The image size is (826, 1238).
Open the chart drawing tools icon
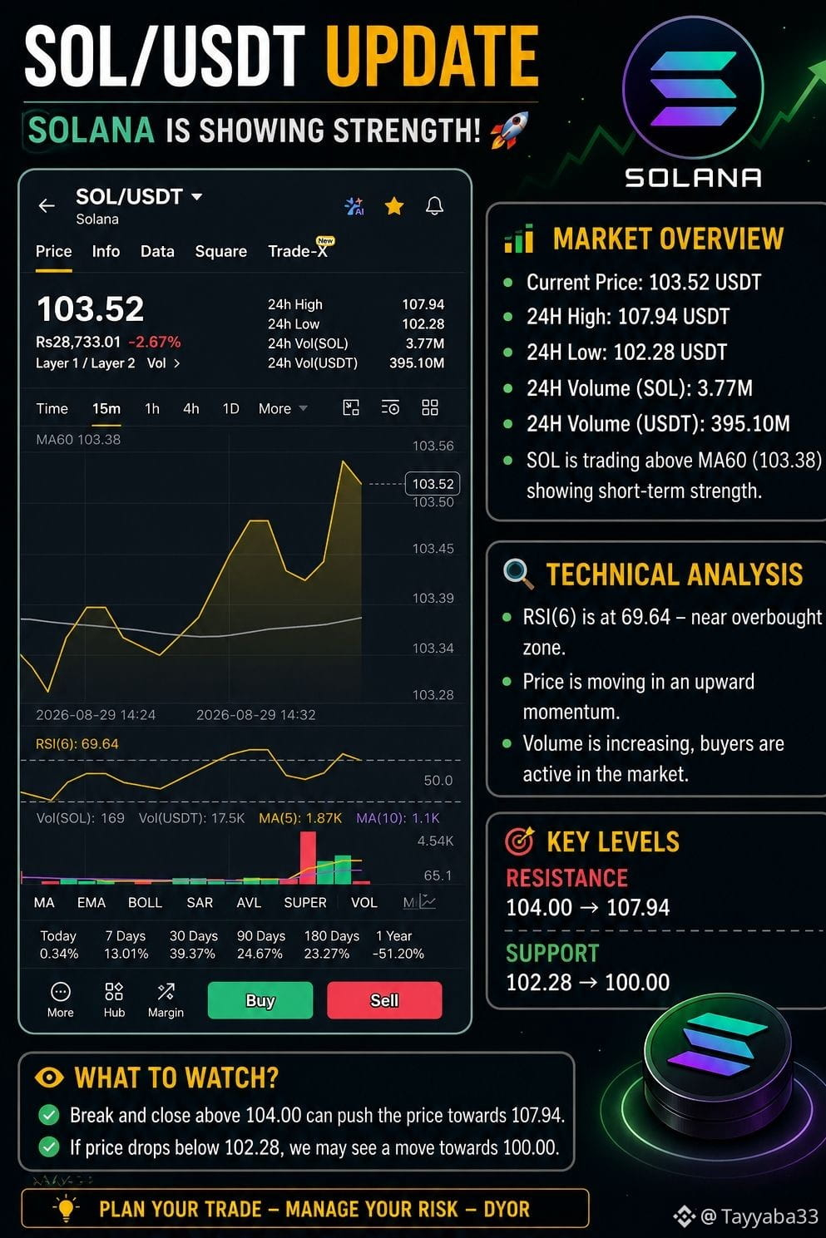[x=351, y=407]
